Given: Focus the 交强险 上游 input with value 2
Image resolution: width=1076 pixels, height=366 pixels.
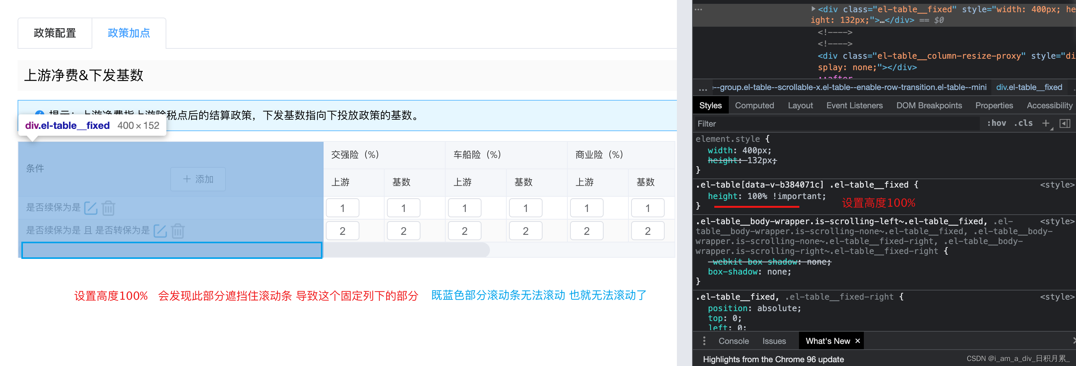Looking at the screenshot, I should tap(343, 231).
